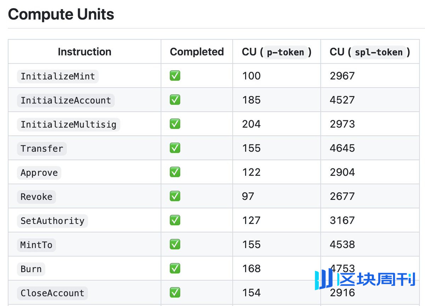
Task: Click the CloseAccount instruction name
Action: tap(52, 293)
